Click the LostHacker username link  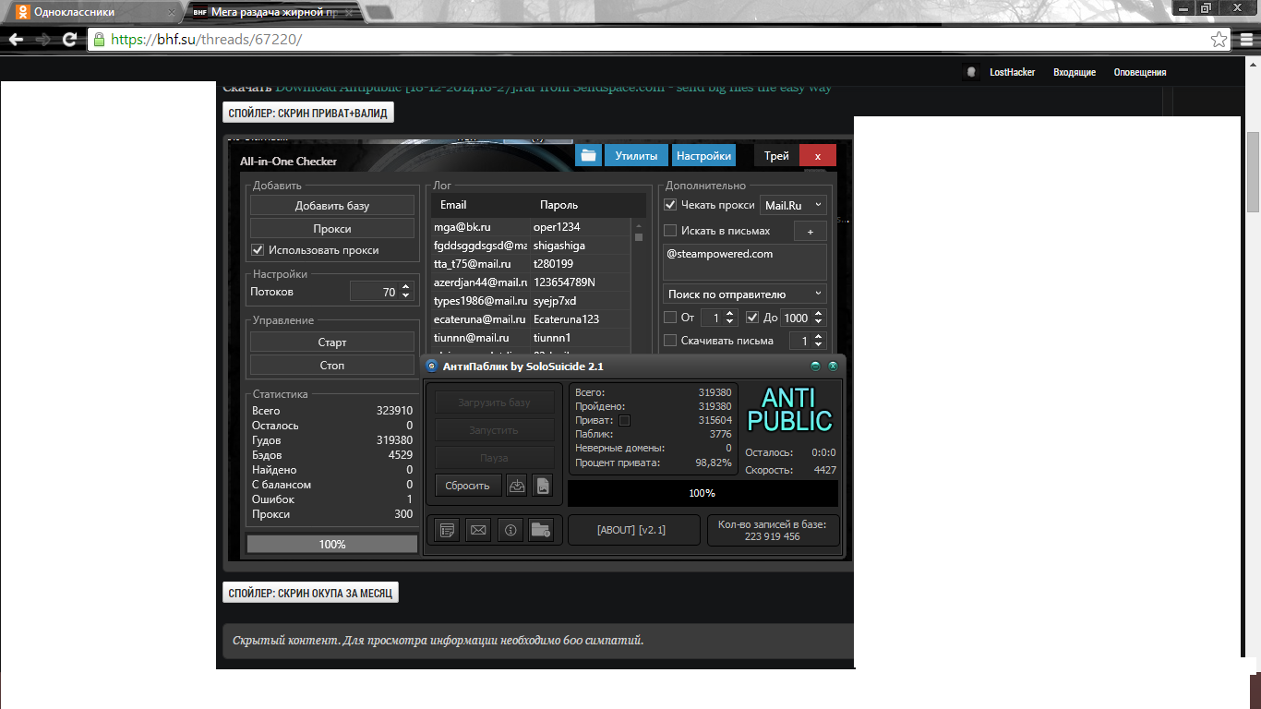[1012, 72]
